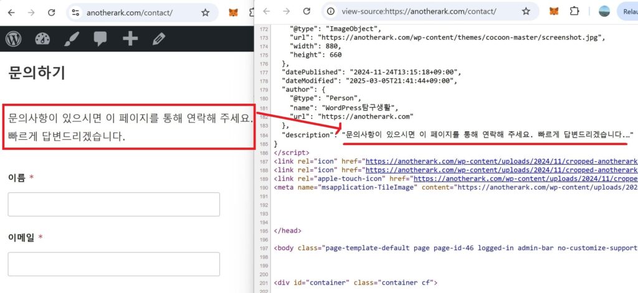Open the Extensions puzzle icon
This screenshot has width=638, height=293.
[574, 11]
